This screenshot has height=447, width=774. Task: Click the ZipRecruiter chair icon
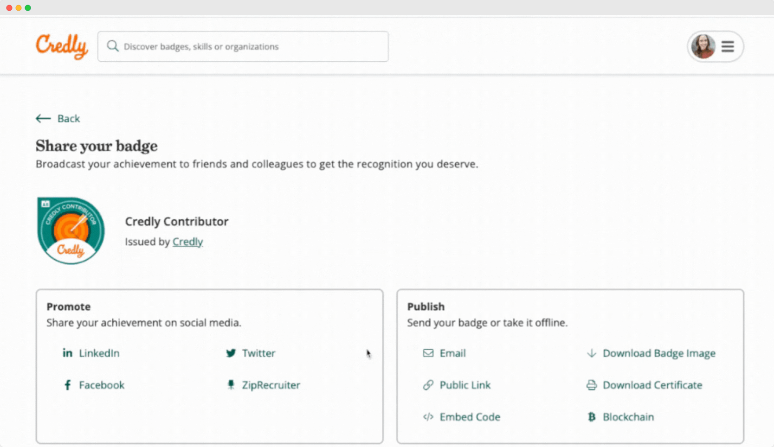[x=231, y=385]
